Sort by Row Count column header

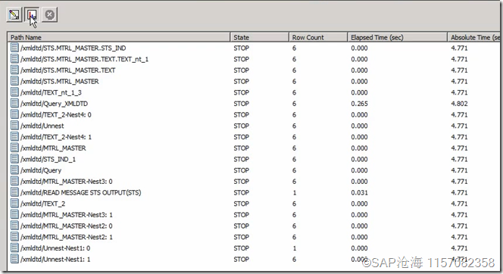tap(318, 37)
